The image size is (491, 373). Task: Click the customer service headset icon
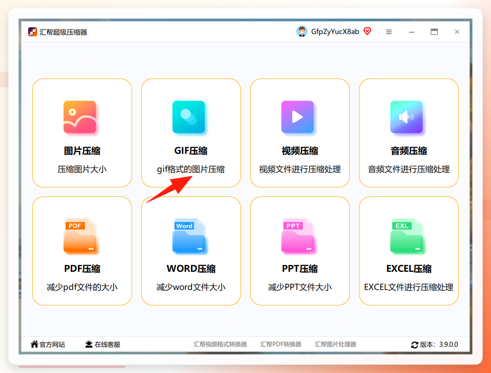click(89, 344)
